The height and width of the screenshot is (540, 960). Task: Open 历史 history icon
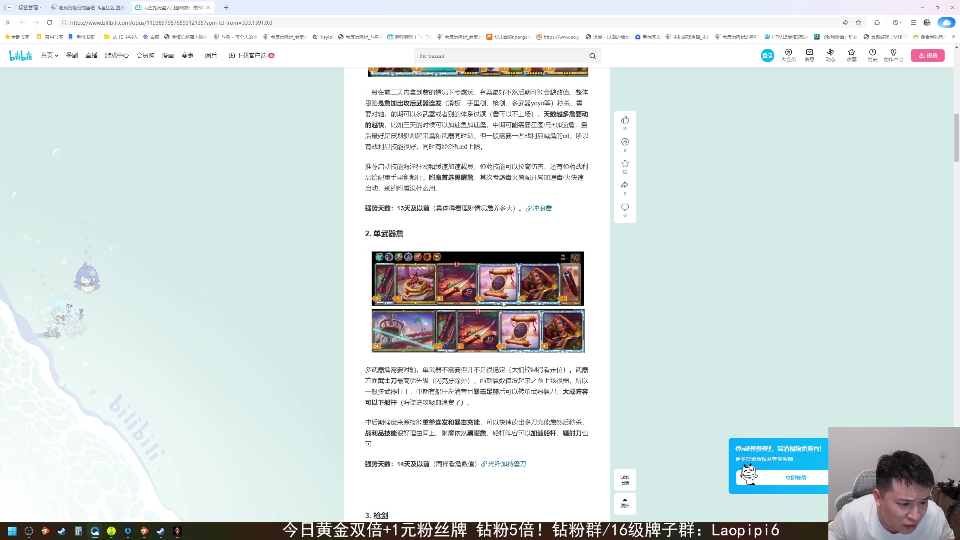(x=872, y=55)
